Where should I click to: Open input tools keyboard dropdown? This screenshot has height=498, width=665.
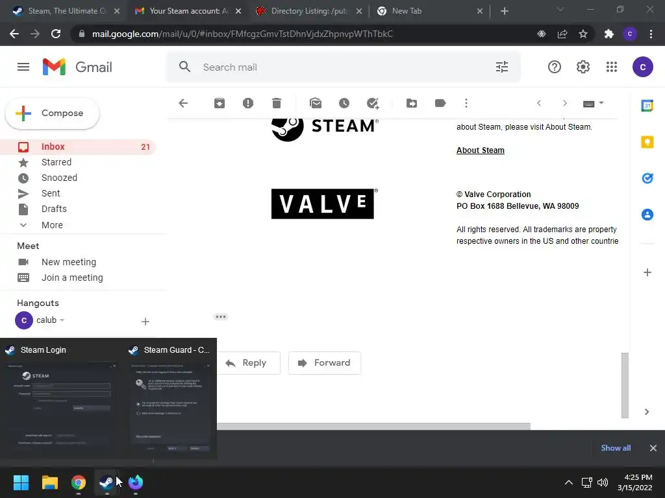tap(593, 103)
